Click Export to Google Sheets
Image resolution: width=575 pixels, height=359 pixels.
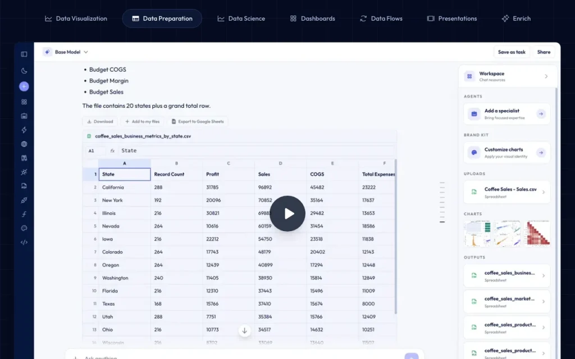tap(198, 122)
